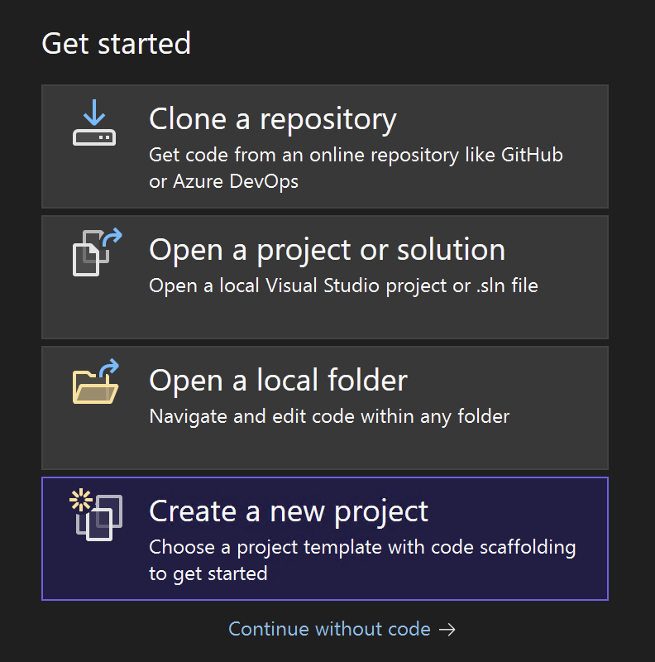Click the text about GitHub or Azure DevOps
This screenshot has height=662, width=655.
click(x=356, y=165)
